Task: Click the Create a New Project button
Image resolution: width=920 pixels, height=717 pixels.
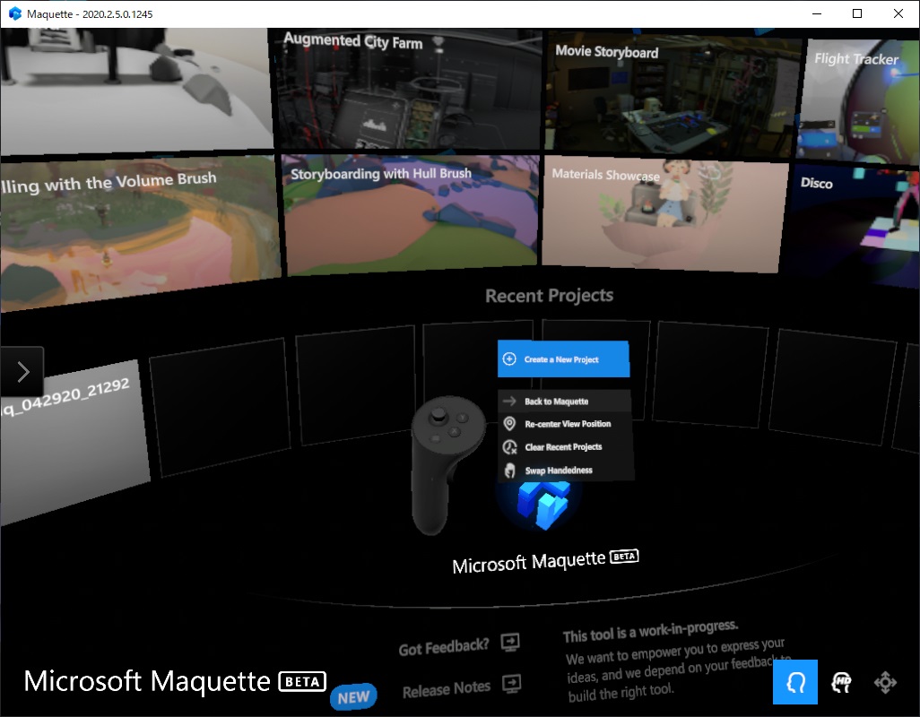Action: (x=563, y=358)
